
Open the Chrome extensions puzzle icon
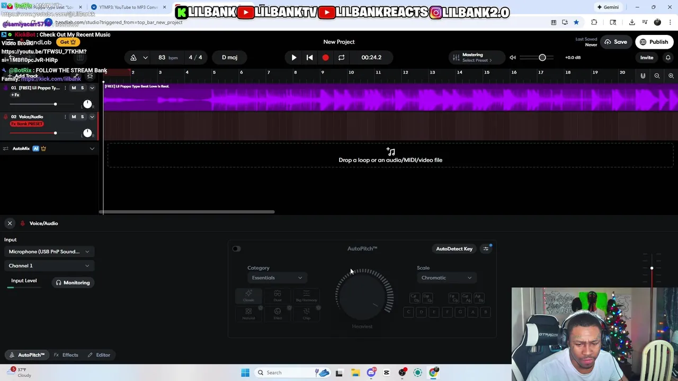pyautogui.click(x=594, y=22)
